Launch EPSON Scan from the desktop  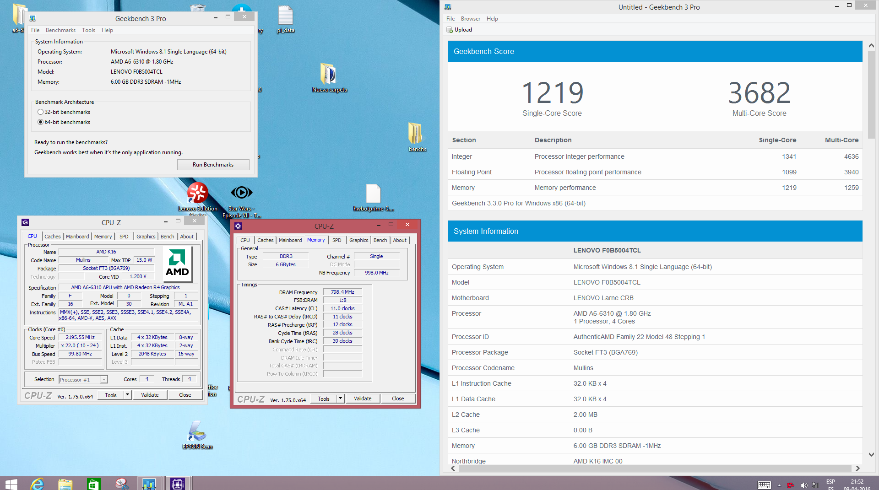pos(197,435)
